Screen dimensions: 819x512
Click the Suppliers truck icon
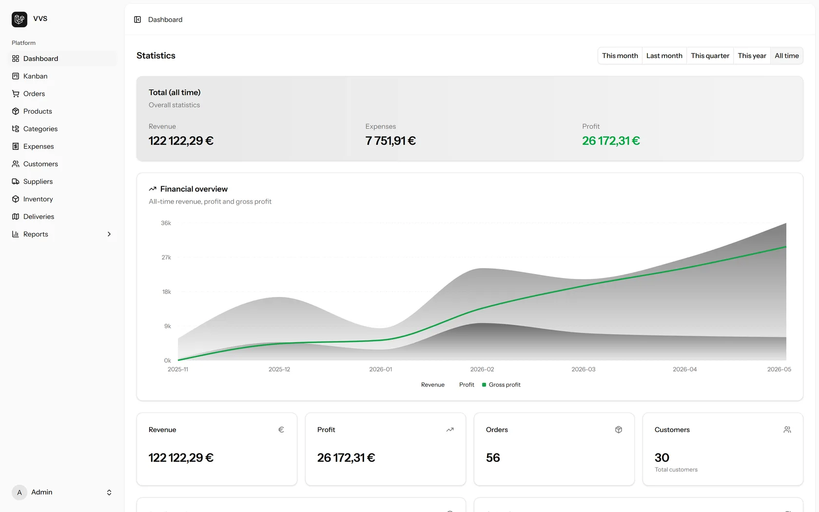[x=16, y=181]
